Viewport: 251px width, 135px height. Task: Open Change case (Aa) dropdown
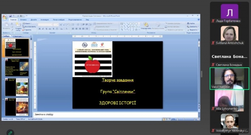(61, 29)
